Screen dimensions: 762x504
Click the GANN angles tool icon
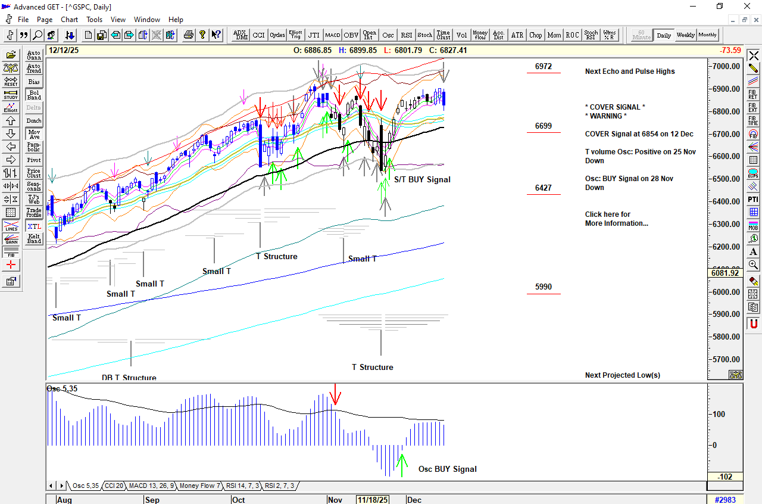pos(11,239)
